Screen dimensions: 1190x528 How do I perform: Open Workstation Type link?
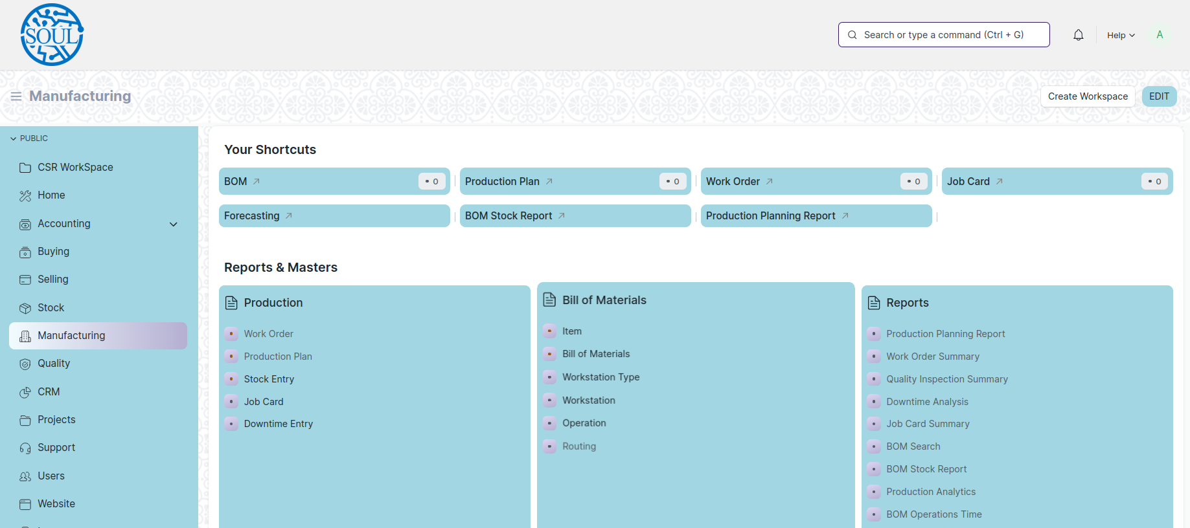601,377
